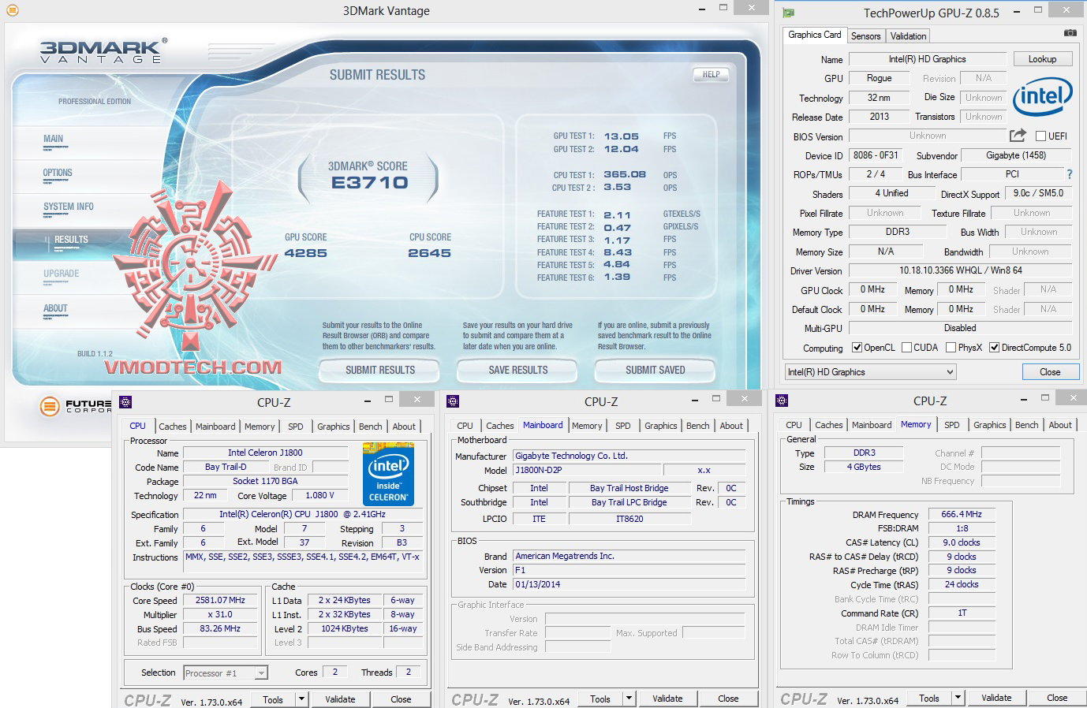Open Upgrade in the 3DMark sidebar
This screenshot has height=708, width=1087.
coord(62,274)
